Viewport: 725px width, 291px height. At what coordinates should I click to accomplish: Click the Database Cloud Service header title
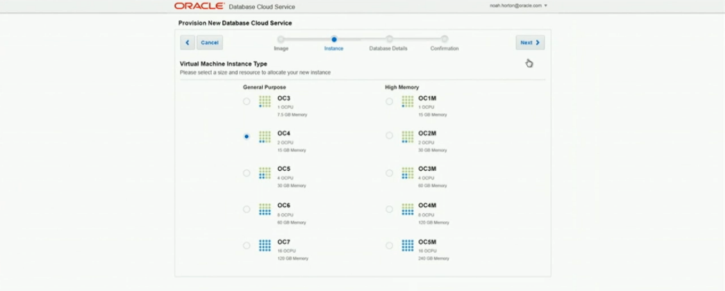(262, 7)
